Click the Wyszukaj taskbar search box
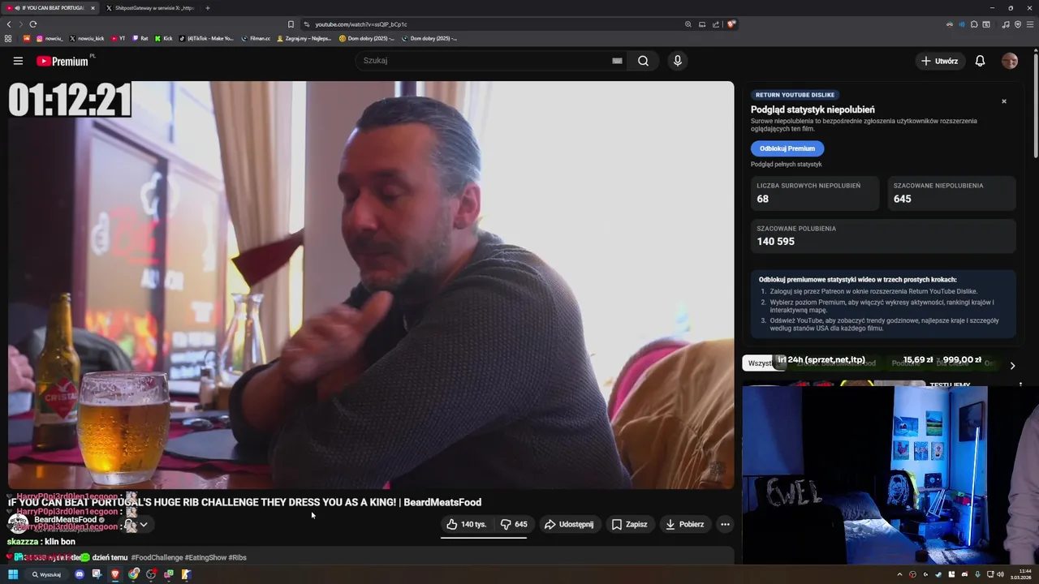The width and height of the screenshot is (1039, 584). [47, 574]
